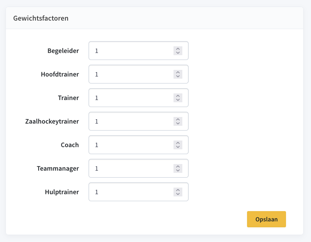Screen dimensions: 311x242
Task: Save the weight factors with Opslaan
Action: [x=267, y=219]
